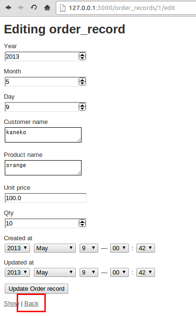Click the browser forward arrow
The image size is (196, 316).
click(x=21, y=8)
